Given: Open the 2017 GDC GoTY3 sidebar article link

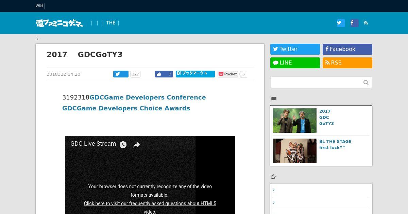Looking at the screenshot, I should click(326, 118).
